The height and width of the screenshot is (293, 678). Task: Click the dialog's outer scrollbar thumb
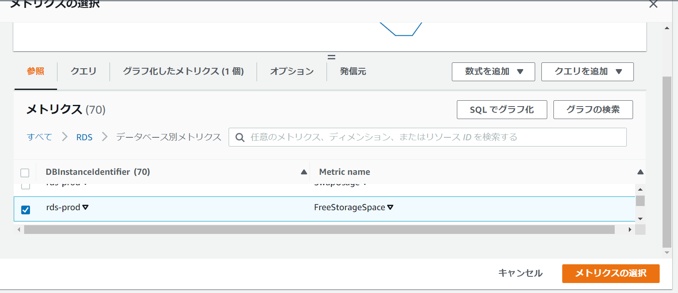point(667,162)
